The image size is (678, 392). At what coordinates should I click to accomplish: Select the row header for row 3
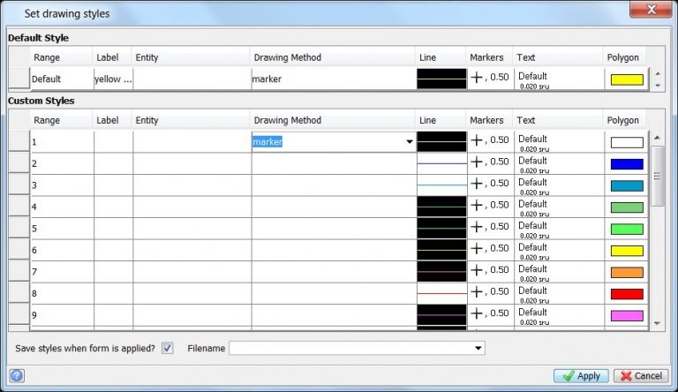tap(19, 185)
